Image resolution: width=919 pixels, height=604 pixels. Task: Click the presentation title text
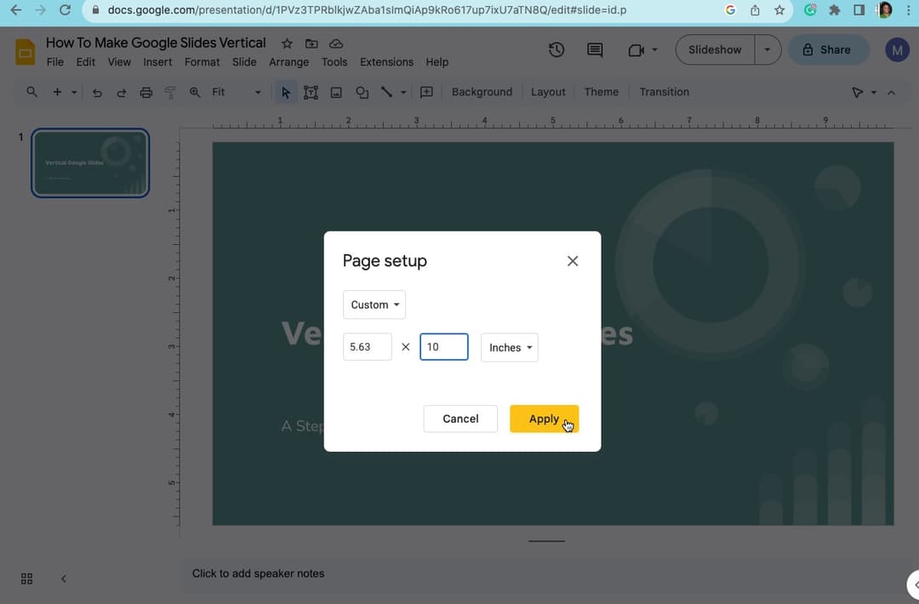tap(156, 43)
